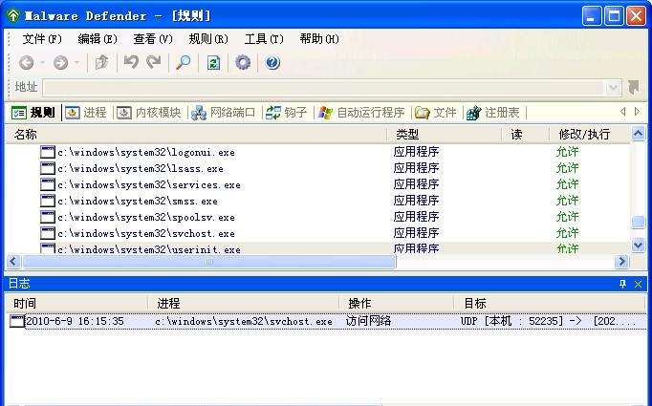Click the Undo toolbar icon
Image resolution: width=652 pixels, height=406 pixels.
click(x=131, y=63)
